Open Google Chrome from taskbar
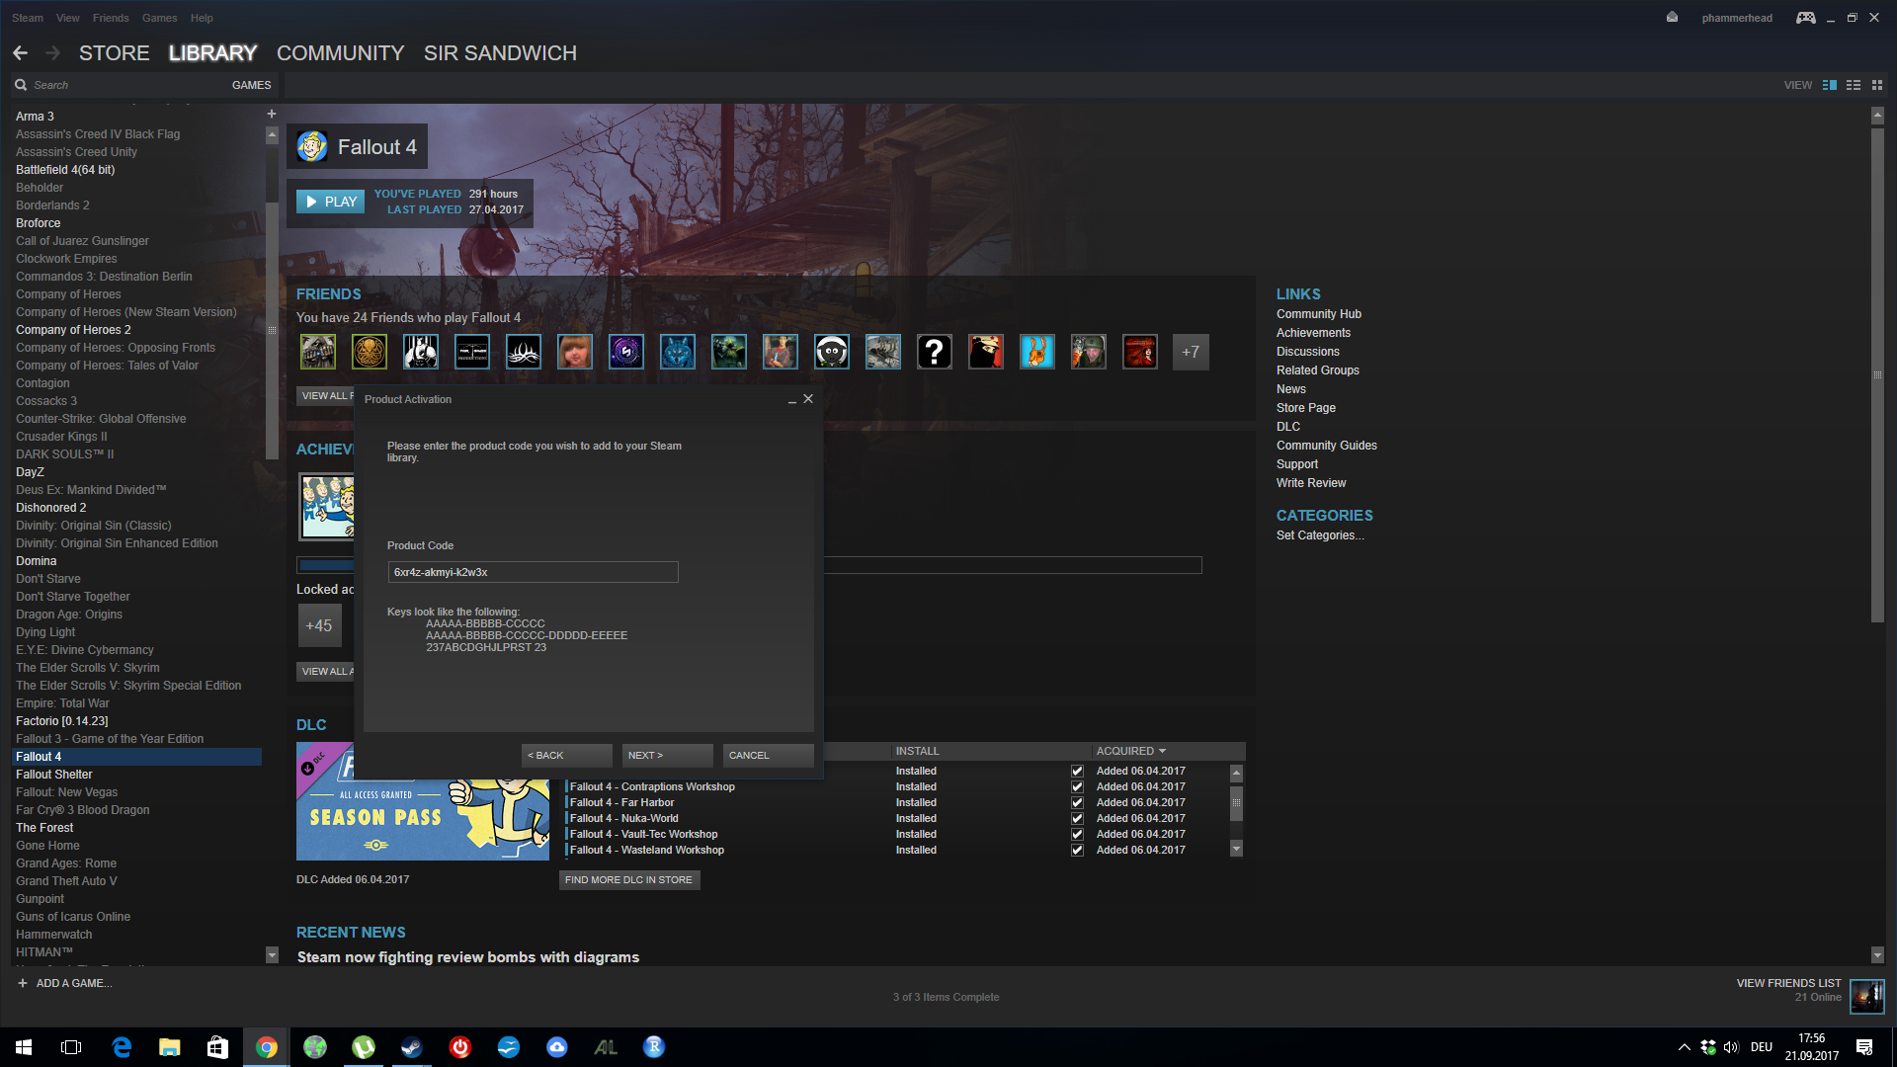Viewport: 1897px width, 1067px height. point(267,1047)
